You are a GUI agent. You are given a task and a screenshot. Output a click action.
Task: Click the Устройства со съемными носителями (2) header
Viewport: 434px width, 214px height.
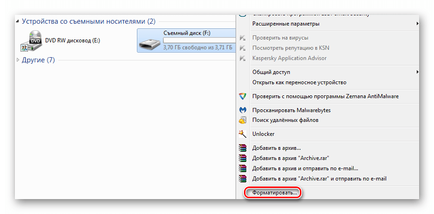point(89,21)
